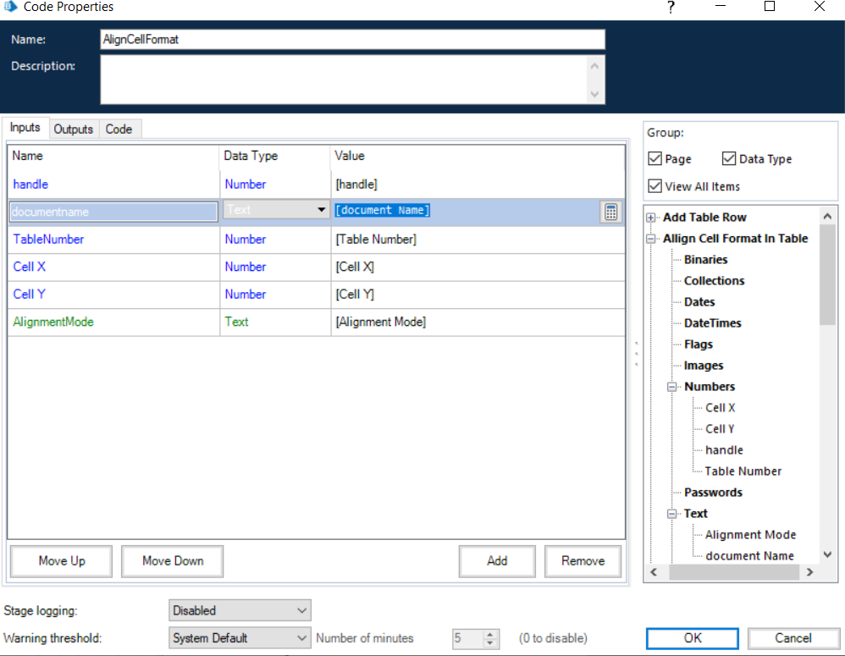
Task: Collapse the Numbers tree node
Action: click(672, 387)
